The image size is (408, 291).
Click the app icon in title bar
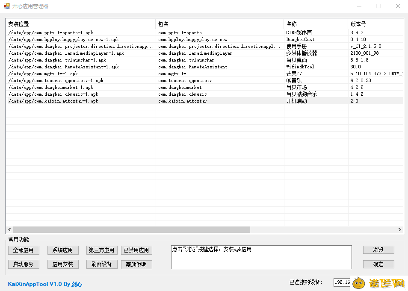tap(7, 6)
